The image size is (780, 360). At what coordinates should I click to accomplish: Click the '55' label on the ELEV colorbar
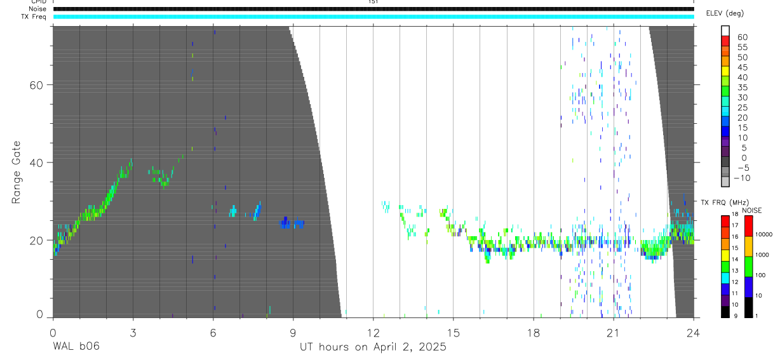point(742,48)
